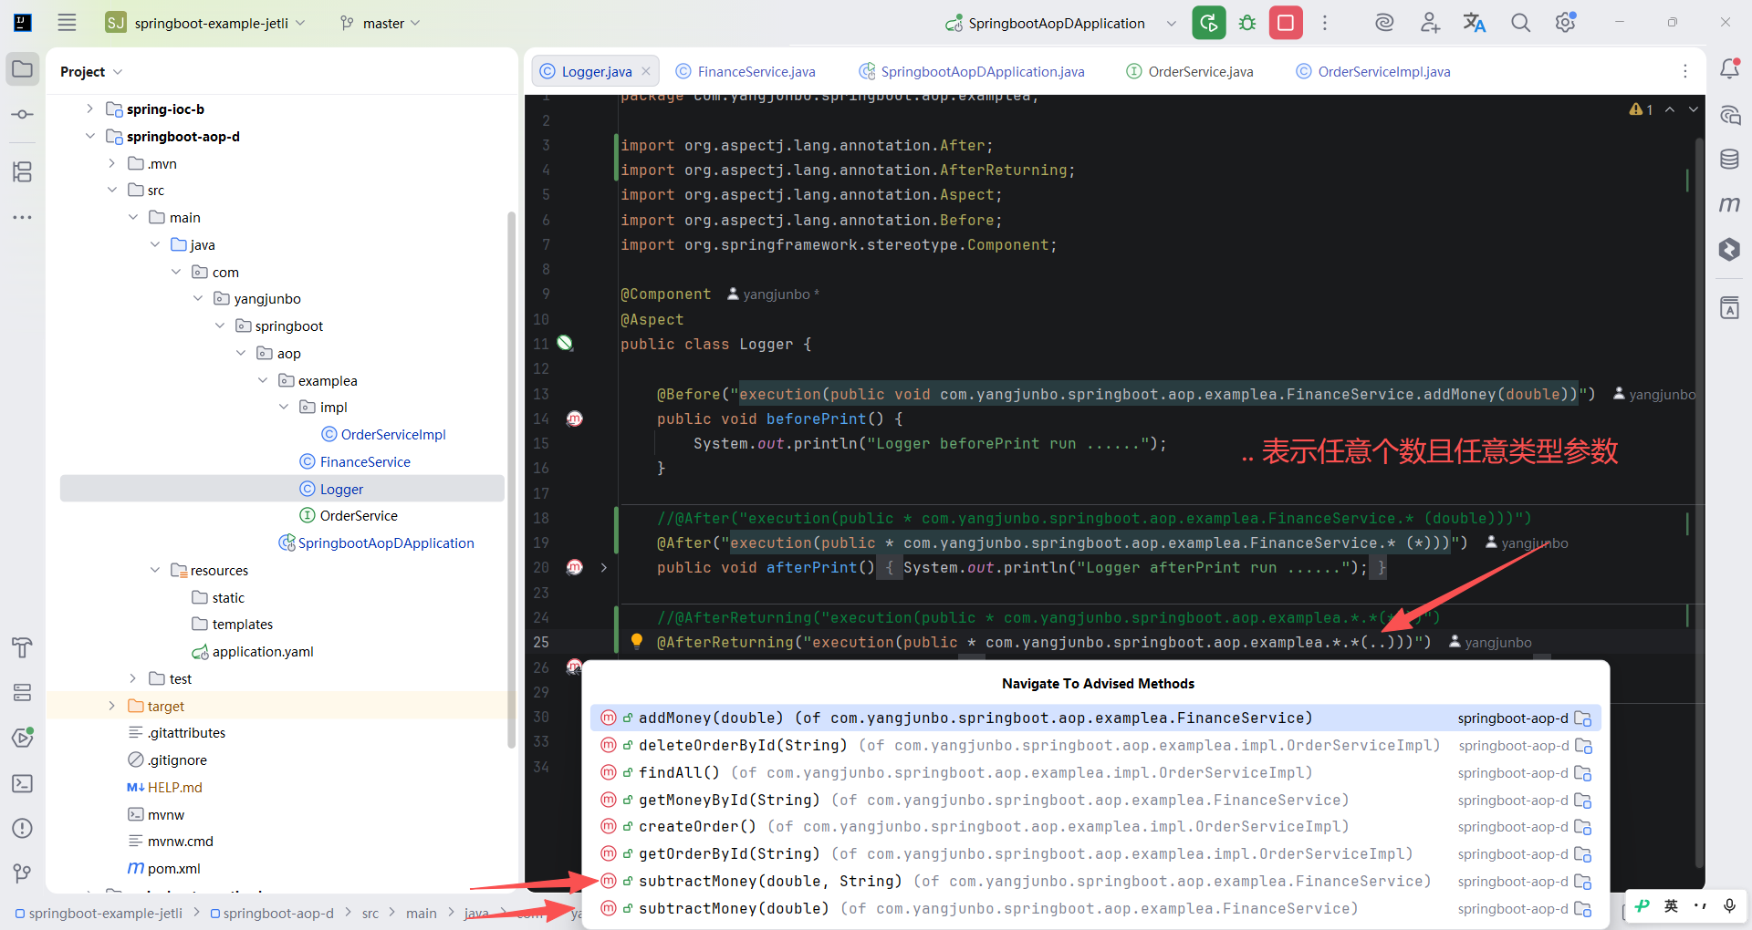Open the Terminal tool window
The width and height of the screenshot is (1752, 930).
pyautogui.click(x=23, y=783)
